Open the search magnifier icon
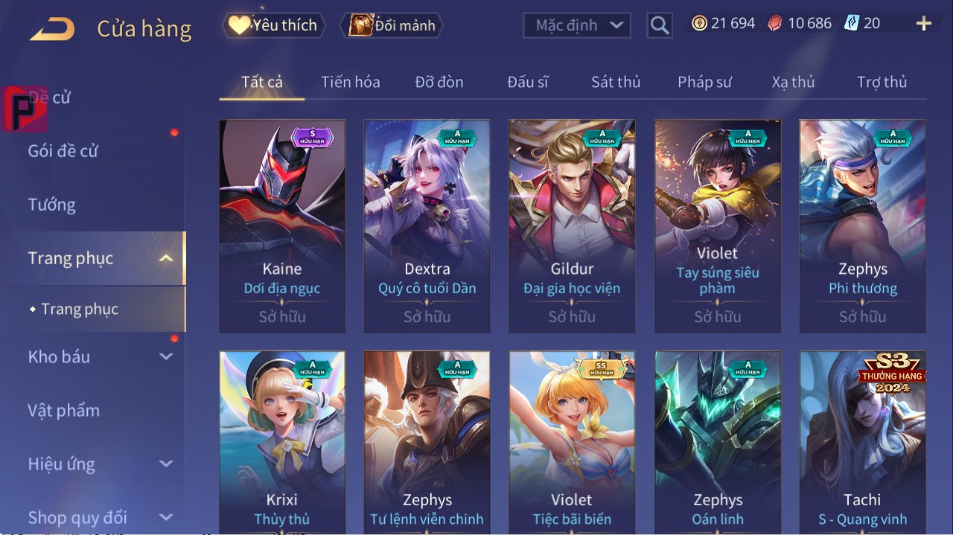Viewport: 953px width, 535px height. [660, 25]
